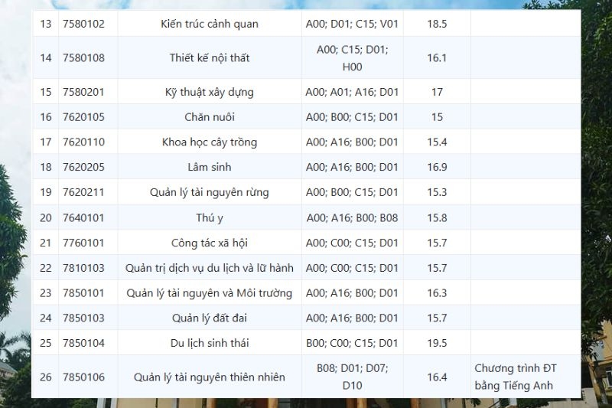Click code 7850103
Viewport: 612px width, 408px height.
click(x=83, y=318)
